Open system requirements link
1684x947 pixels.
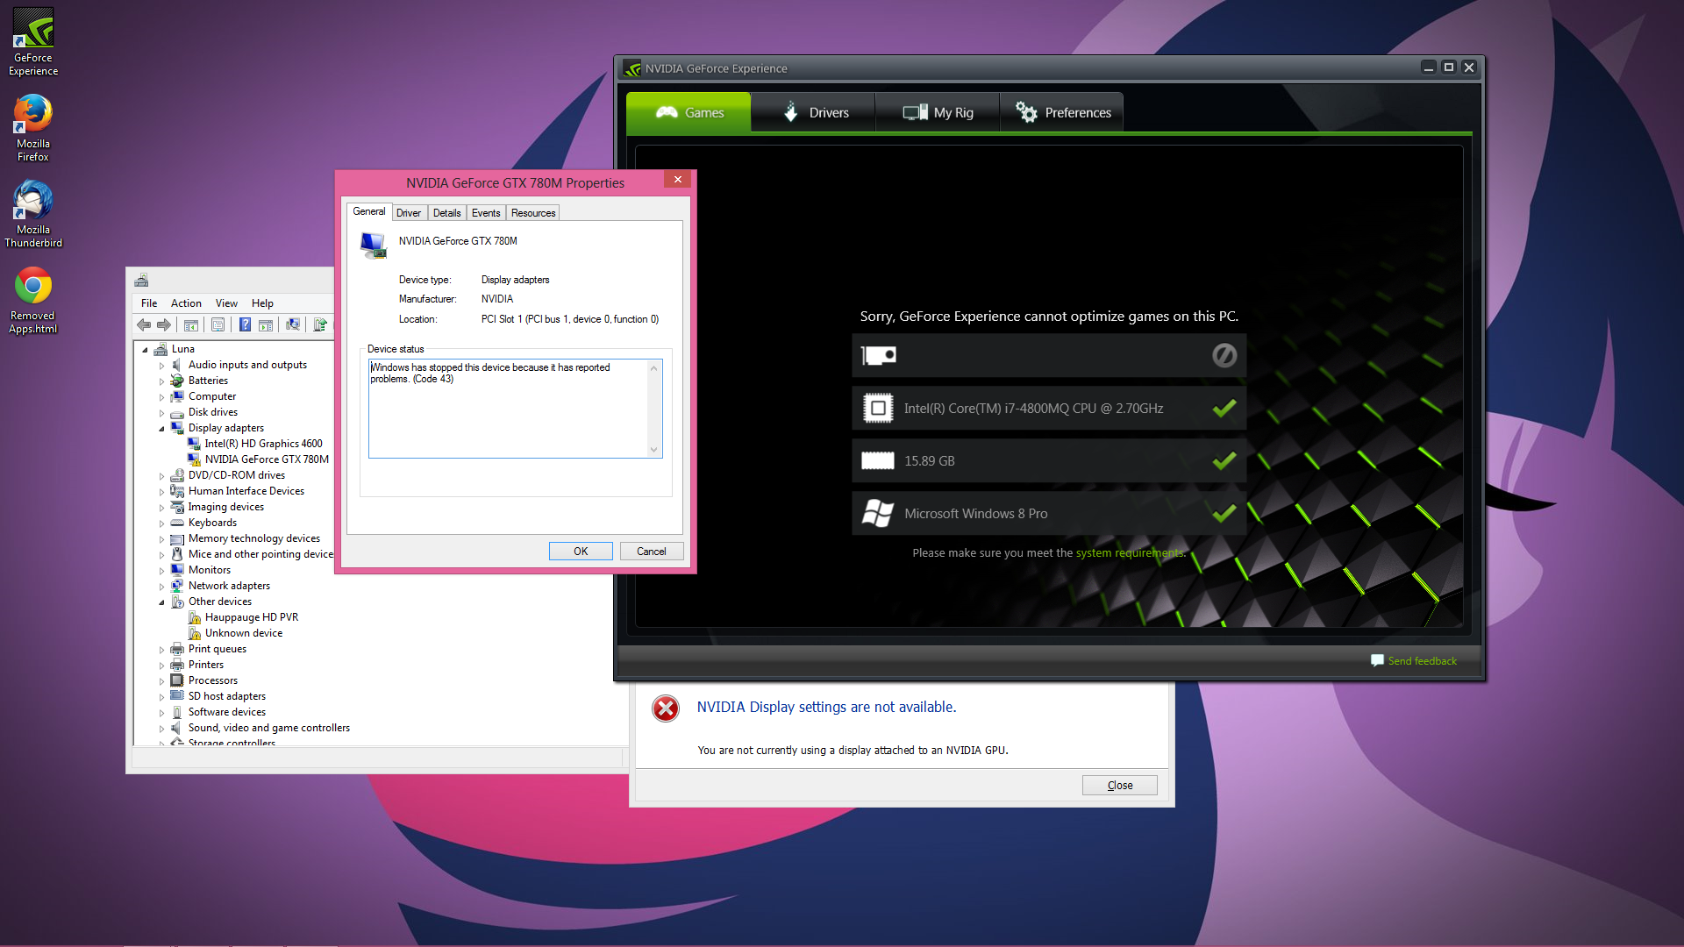(x=1131, y=553)
